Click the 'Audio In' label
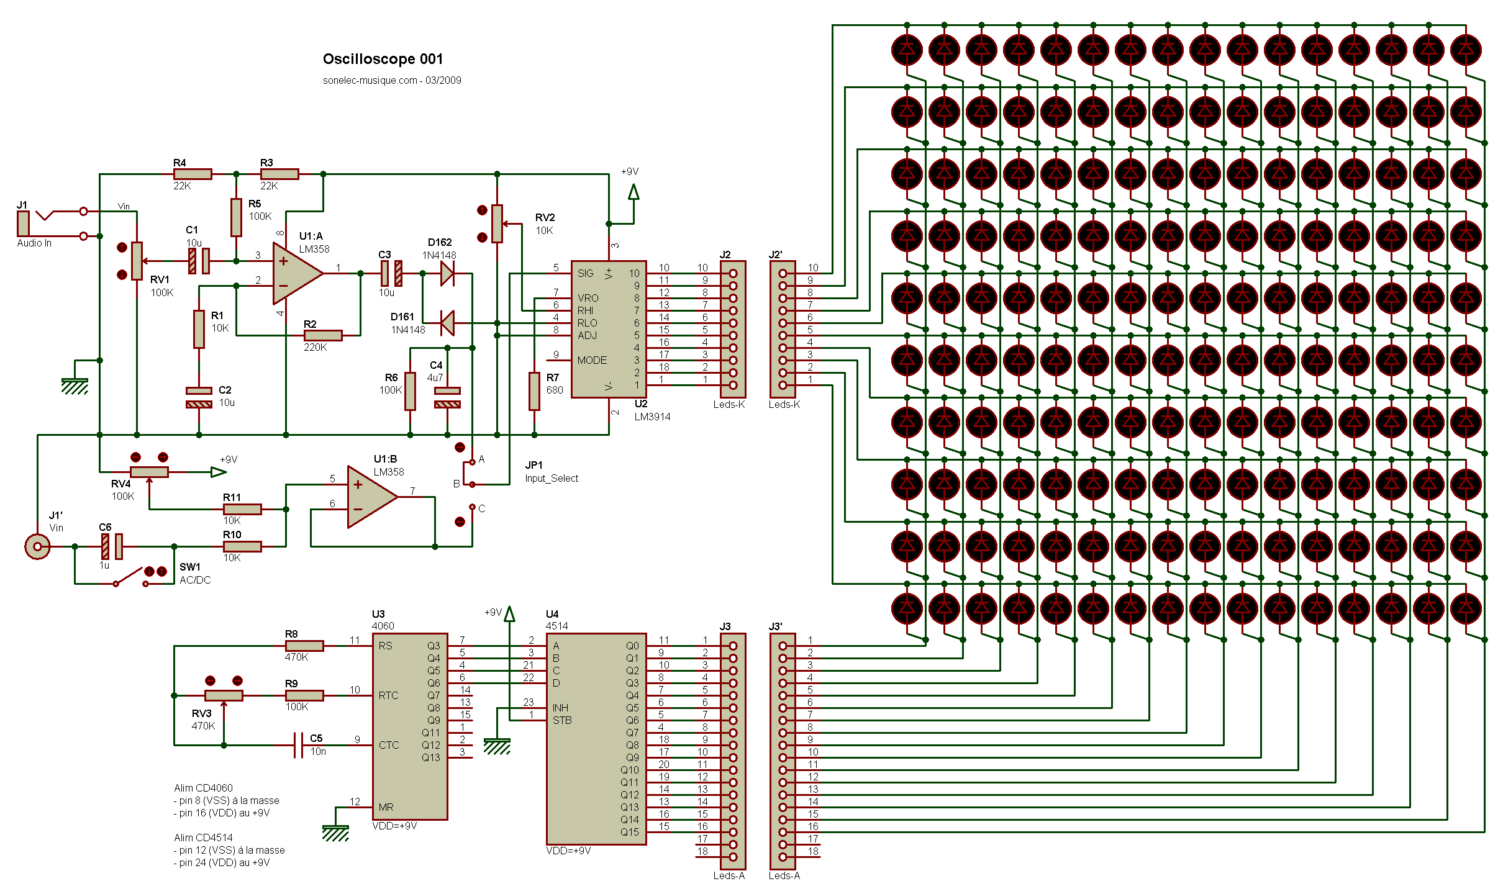Screen dimensions: 1503x894 coord(34,243)
